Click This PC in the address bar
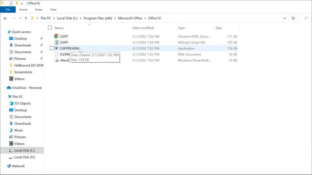Screen dimensions: 312x175 point(45,18)
